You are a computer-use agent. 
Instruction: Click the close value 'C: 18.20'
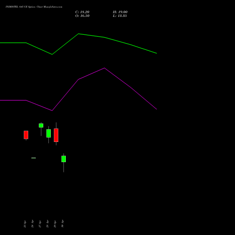82,12
